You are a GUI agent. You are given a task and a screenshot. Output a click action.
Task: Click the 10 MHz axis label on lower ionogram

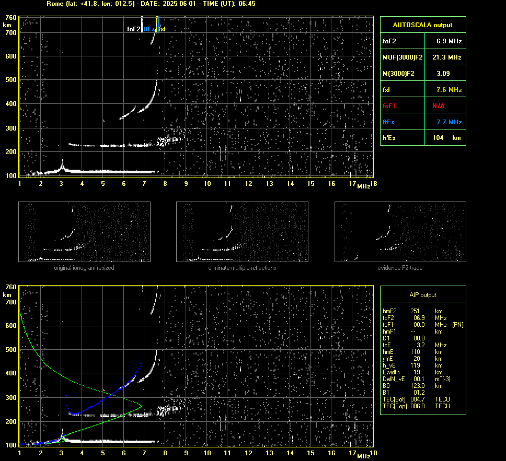[207, 453]
